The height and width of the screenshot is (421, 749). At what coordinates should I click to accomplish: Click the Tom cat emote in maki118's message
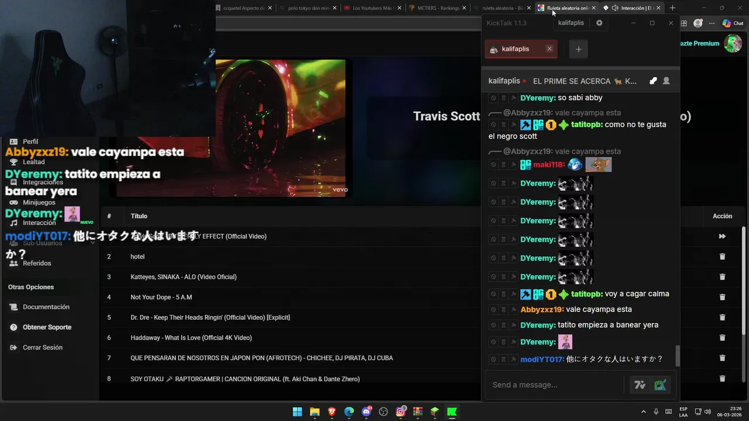click(599, 164)
